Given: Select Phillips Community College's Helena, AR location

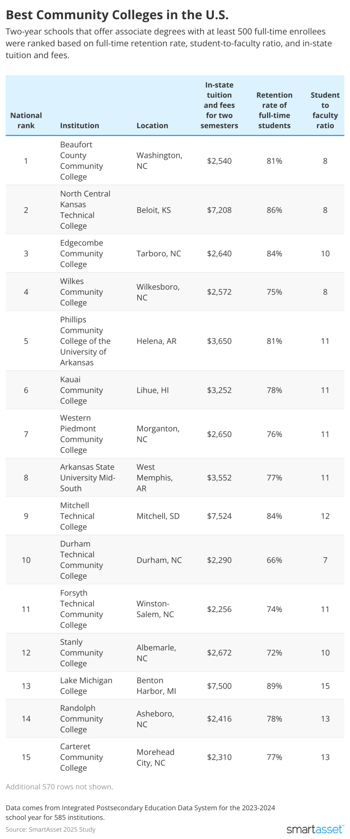Looking at the screenshot, I should 156,341.
